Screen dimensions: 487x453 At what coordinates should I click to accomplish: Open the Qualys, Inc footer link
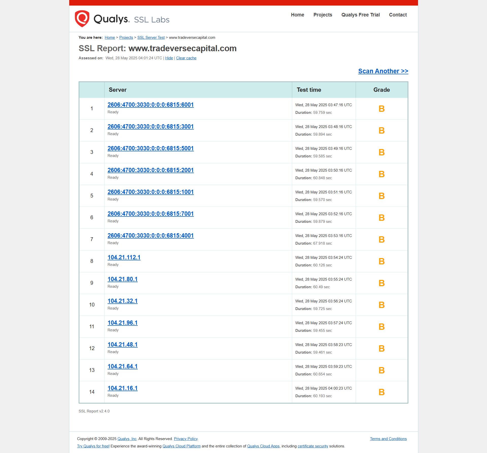point(127,439)
